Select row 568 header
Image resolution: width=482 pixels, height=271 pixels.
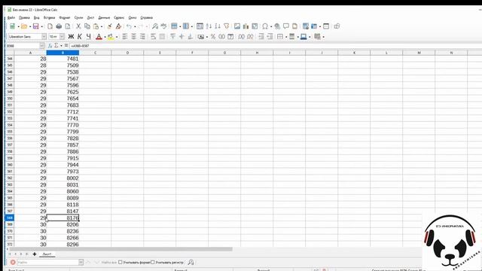pos(10,218)
